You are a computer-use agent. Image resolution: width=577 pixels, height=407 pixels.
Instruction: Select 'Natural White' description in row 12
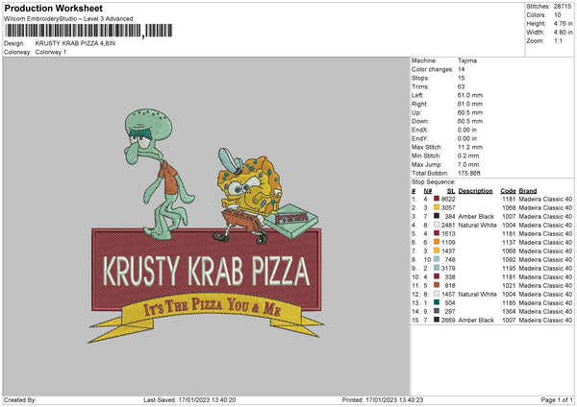(x=477, y=294)
